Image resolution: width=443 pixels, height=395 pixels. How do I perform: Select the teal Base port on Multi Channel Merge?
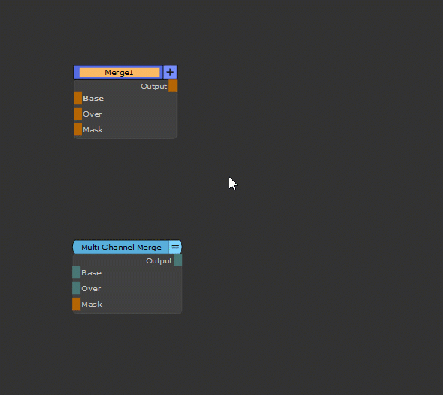[x=76, y=272]
